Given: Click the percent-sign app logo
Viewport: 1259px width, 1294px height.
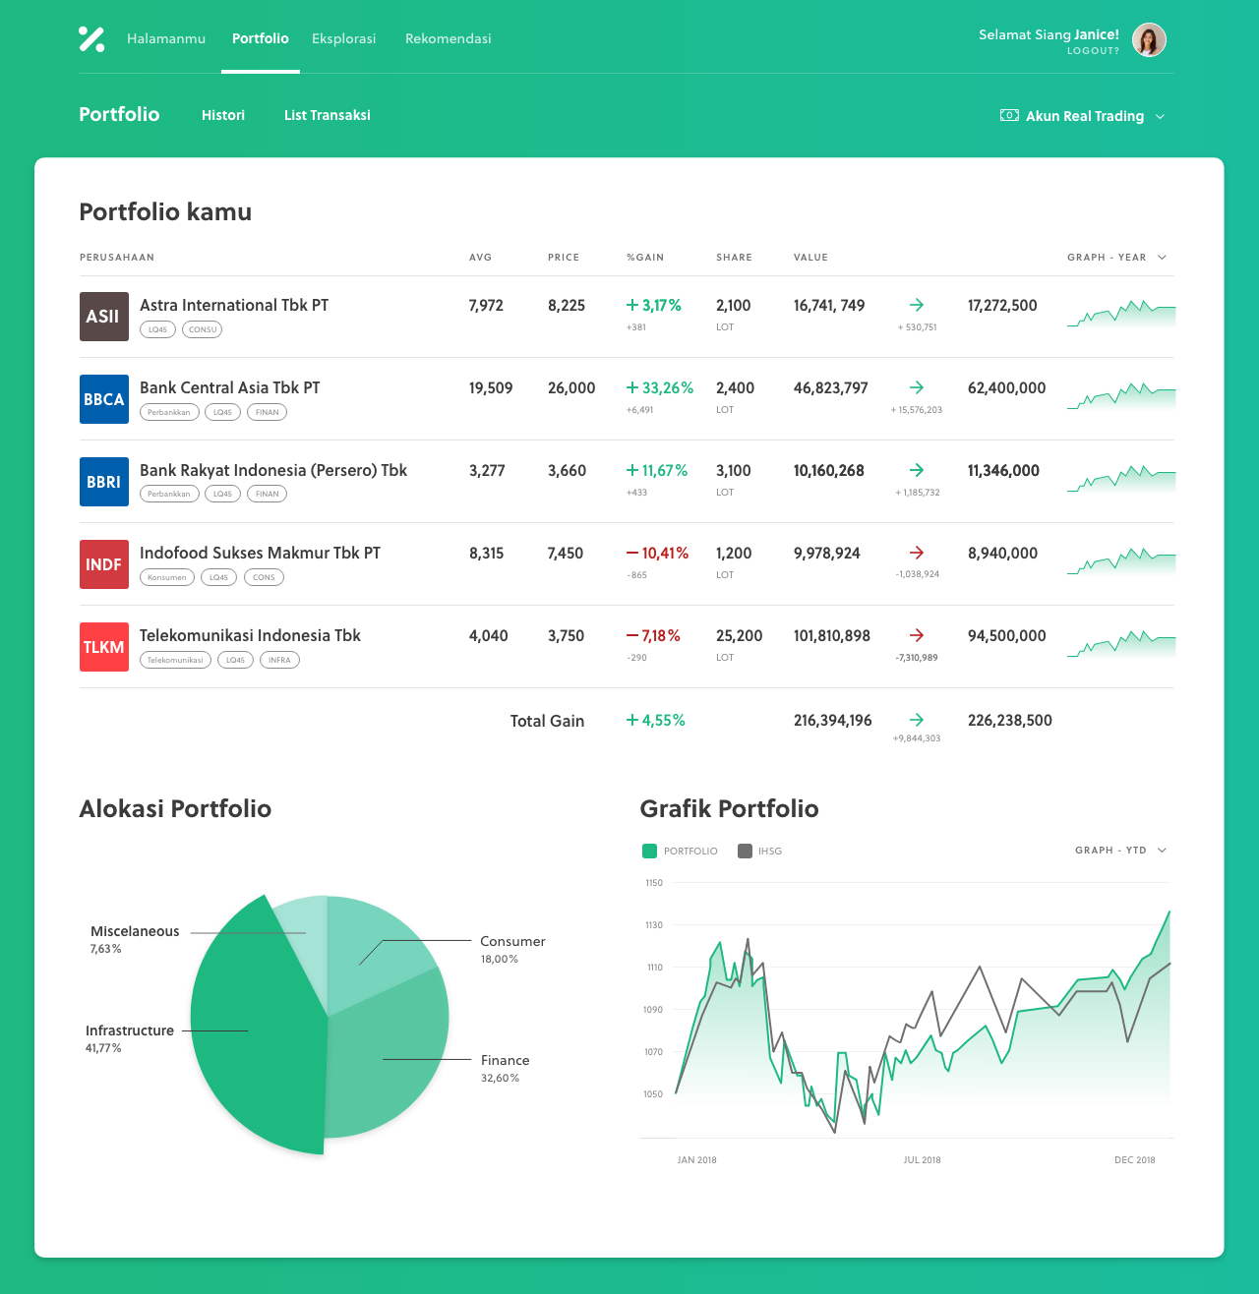Looking at the screenshot, I should point(91,39).
